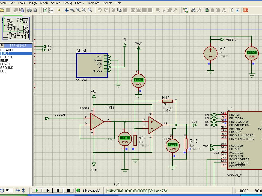Pause the running simulation

pos(58,191)
